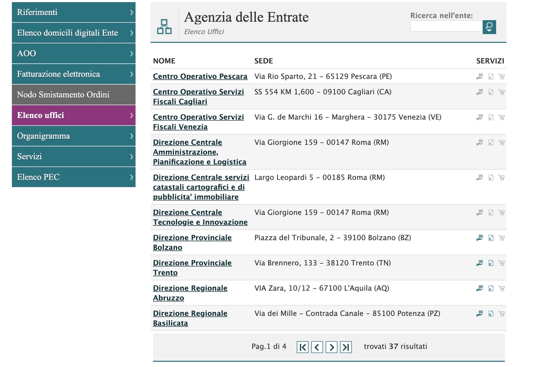Open Organigramma sidebar item

click(x=74, y=136)
